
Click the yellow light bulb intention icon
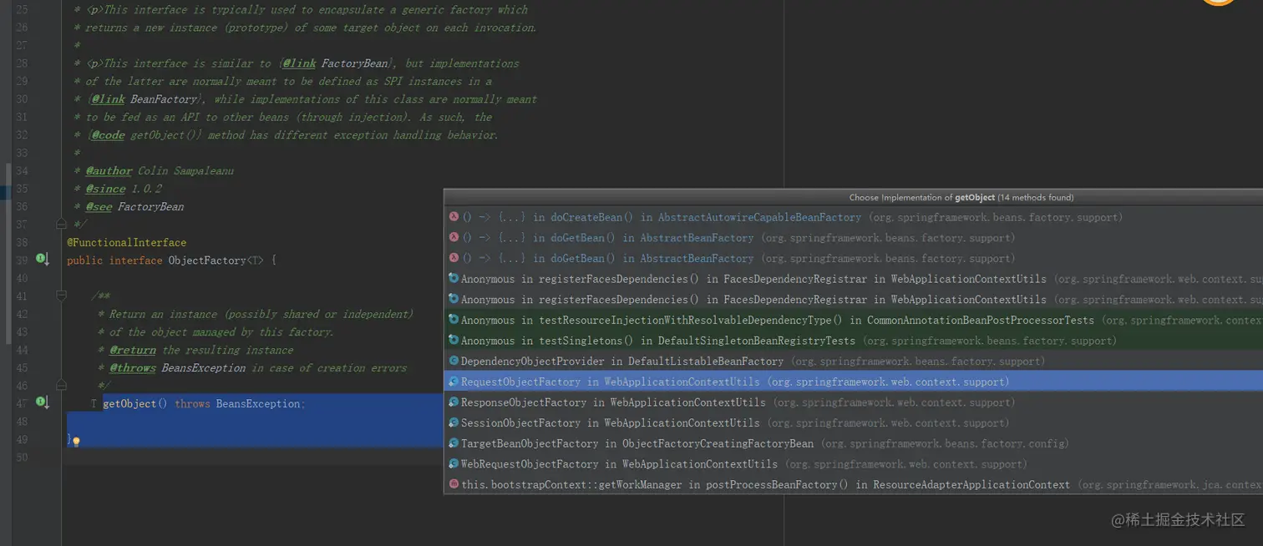75,441
